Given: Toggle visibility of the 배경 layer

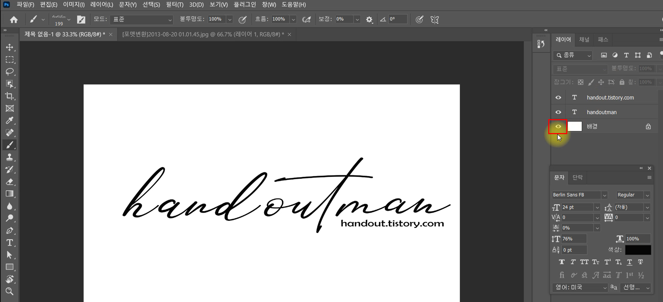Looking at the screenshot, I should click(558, 126).
